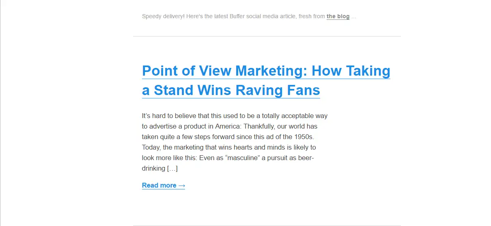The image size is (491, 226).
Task: Open "the blog" link in the intro line
Action: coord(338,17)
